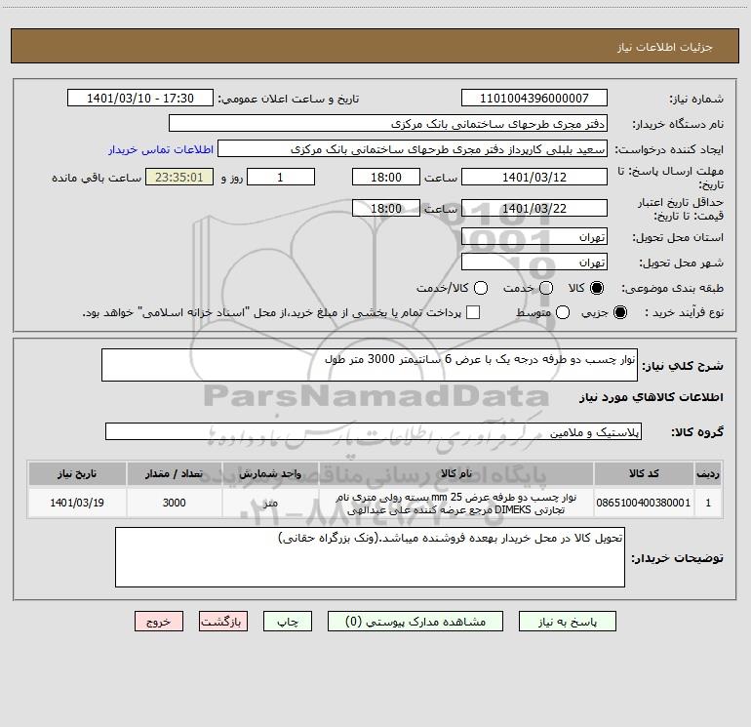
Task: Click the 18:00 time field beside 1401/03/22
Action: 386,208
